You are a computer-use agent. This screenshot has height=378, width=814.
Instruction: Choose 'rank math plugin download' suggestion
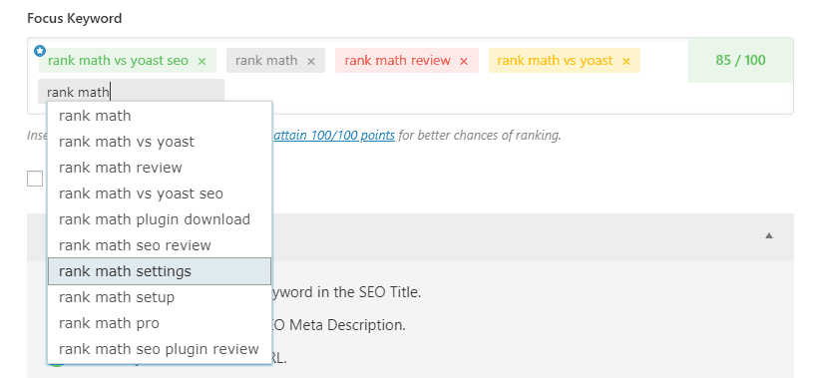[x=160, y=219]
